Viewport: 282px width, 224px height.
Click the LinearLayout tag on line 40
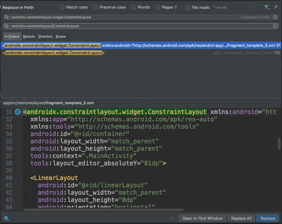[54, 178]
